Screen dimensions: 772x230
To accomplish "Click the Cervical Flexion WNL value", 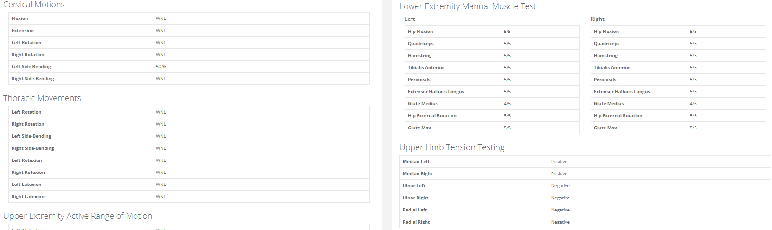I will tap(161, 19).
